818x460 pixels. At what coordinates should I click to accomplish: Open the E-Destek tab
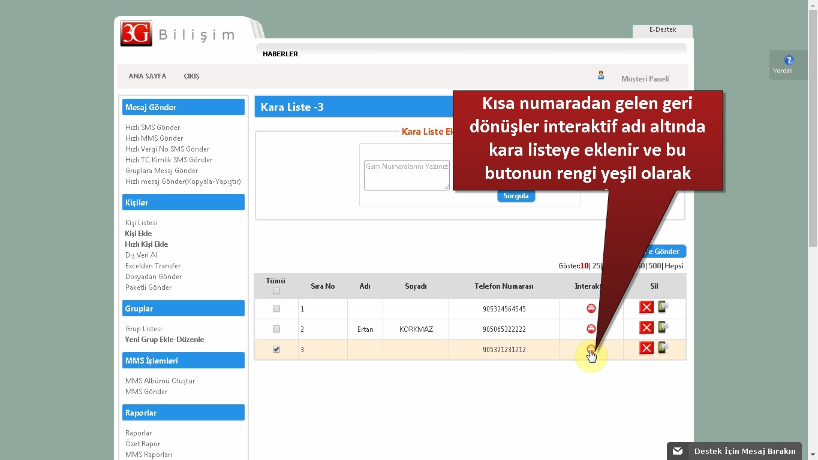[662, 30]
